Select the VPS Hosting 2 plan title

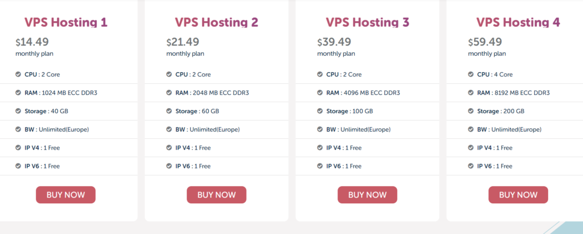point(216,22)
